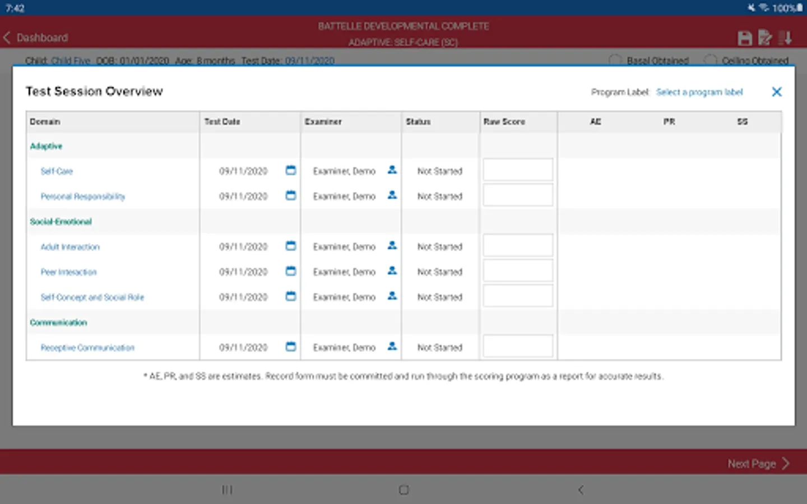Click the 09/11/2020 date in Peer Interaction row
Image resolution: width=807 pixels, height=504 pixels.
[x=243, y=272]
